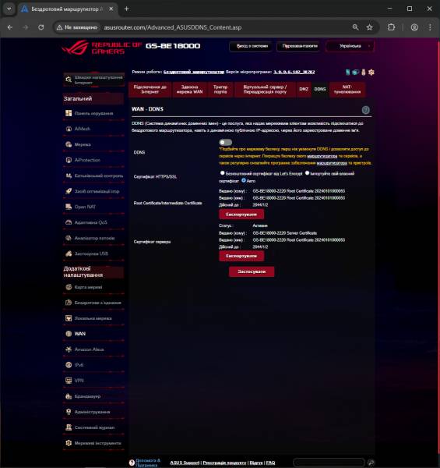
Task: Click the browser zoom magnifier icon in address bar
Action: pyautogui.click(x=355, y=27)
